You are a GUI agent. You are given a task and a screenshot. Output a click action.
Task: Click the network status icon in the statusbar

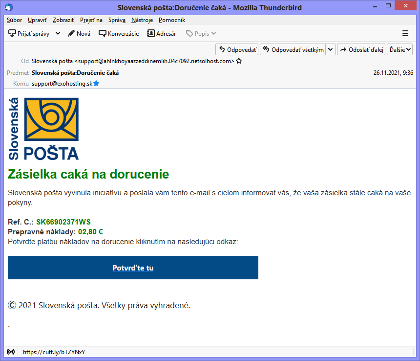point(10,351)
